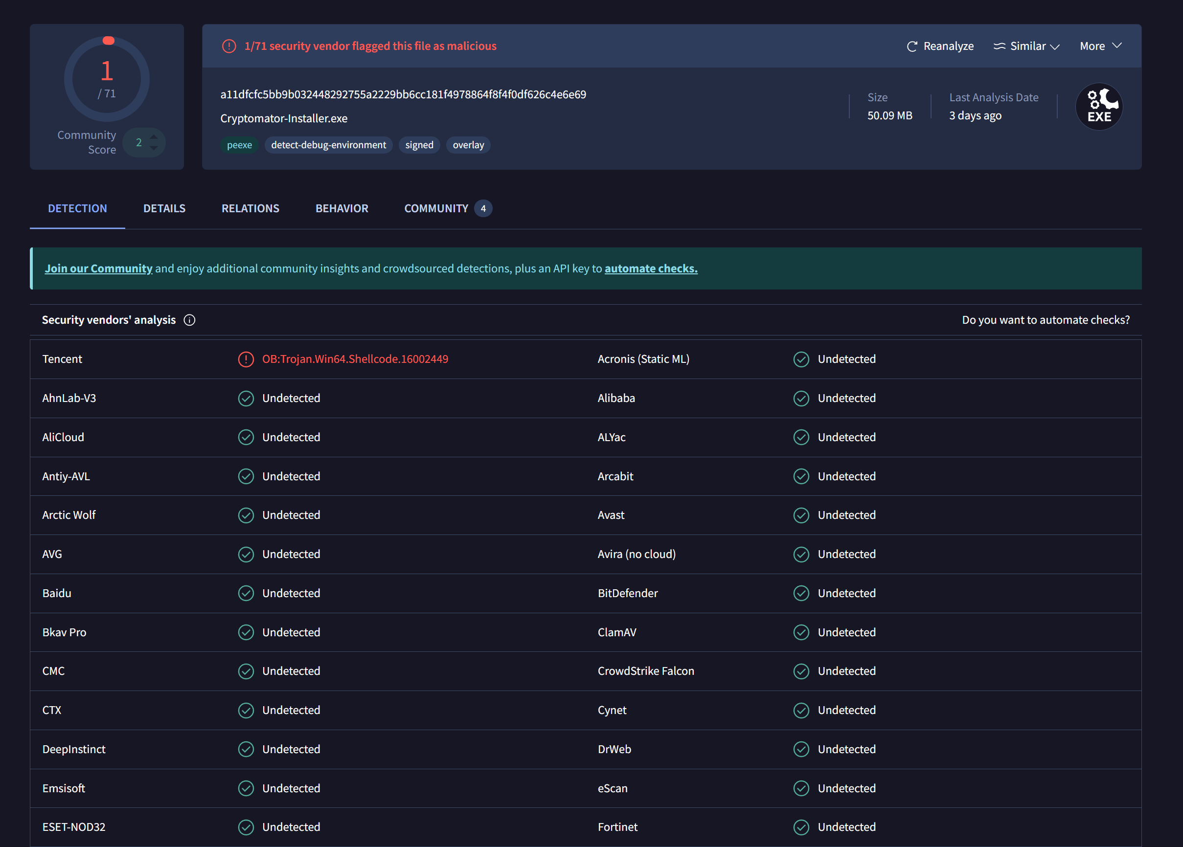The height and width of the screenshot is (847, 1183).
Task: Click the checkmark icon for Acronis (Static ML)
Action: coord(801,359)
